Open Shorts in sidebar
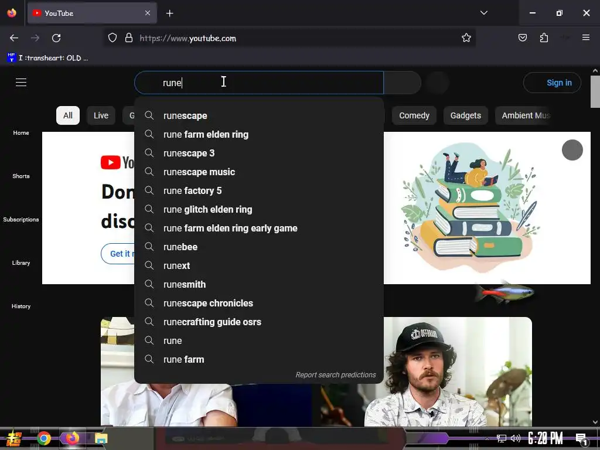Image resolution: width=600 pixels, height=450 pixels. 21,176
